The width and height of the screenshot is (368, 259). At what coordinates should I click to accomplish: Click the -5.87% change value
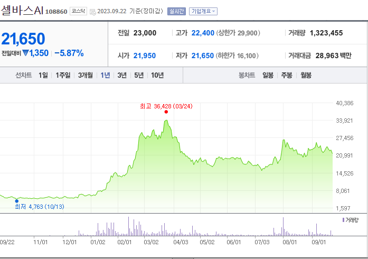(69, 53)
